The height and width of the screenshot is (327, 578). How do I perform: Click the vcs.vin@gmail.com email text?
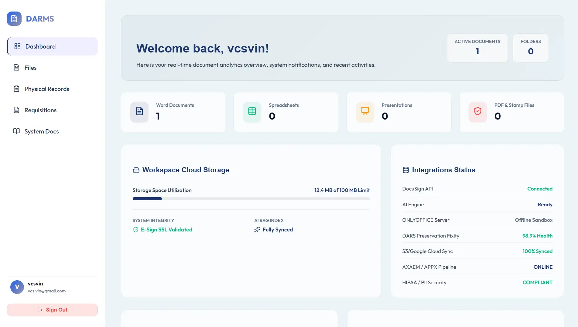tap(47, 291)
